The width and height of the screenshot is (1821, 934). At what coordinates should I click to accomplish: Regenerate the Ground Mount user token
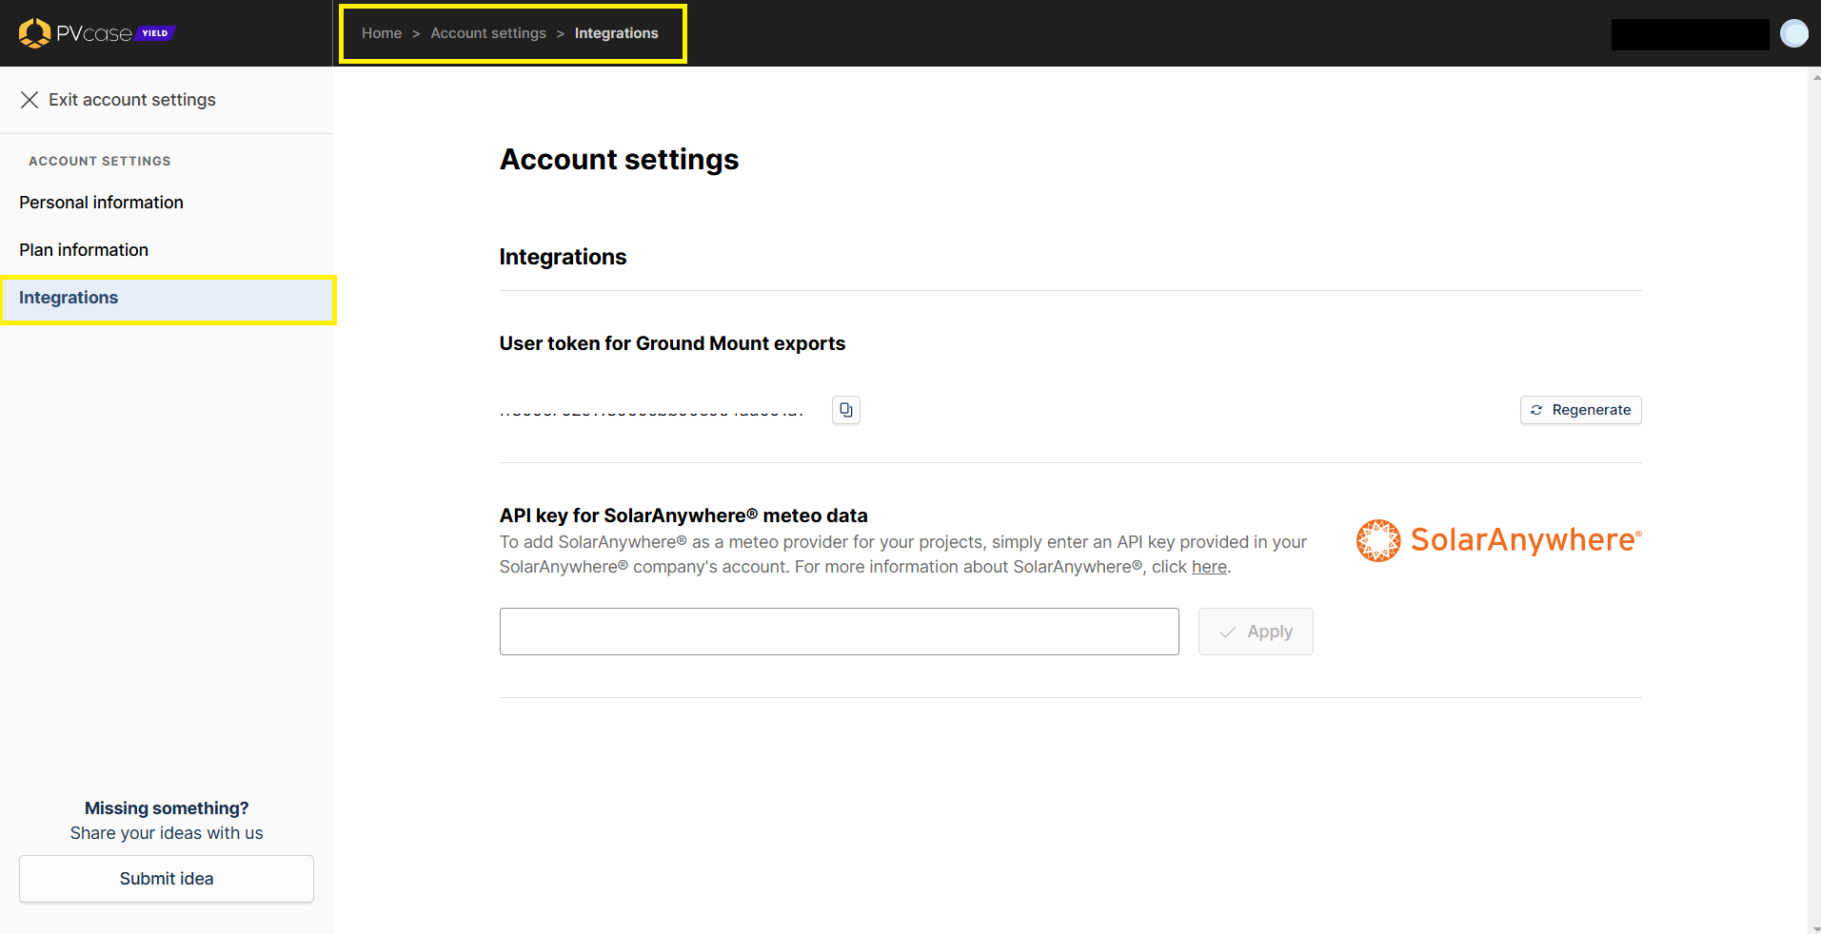pos(1580,410)
